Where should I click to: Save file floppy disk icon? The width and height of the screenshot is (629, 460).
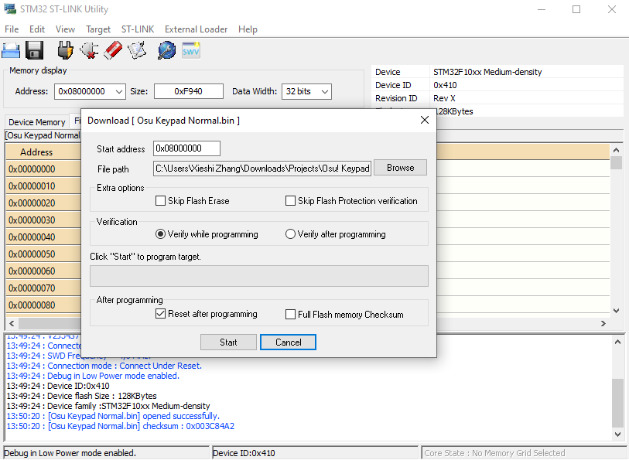click(x=35, y=50)
